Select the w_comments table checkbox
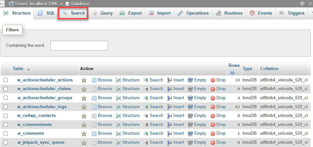 (x=6, y=133)
